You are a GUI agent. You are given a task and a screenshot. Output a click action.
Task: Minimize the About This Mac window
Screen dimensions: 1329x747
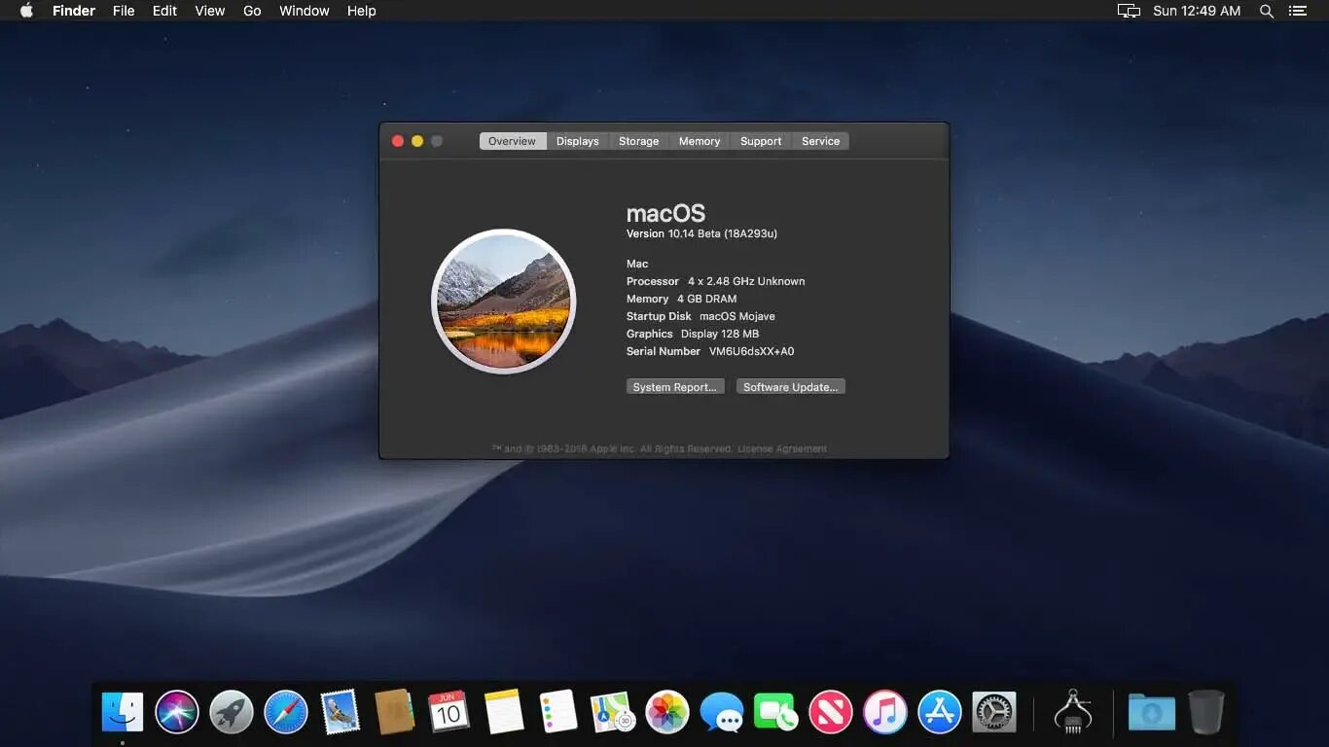coord(417,141)
